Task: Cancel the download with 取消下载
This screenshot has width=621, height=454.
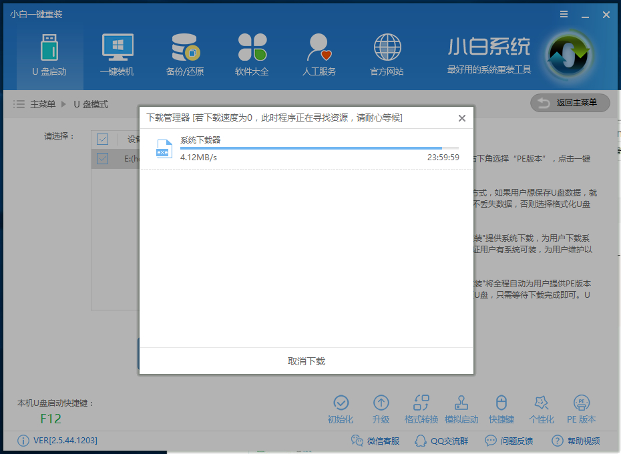Action: [x=306, y=360]
